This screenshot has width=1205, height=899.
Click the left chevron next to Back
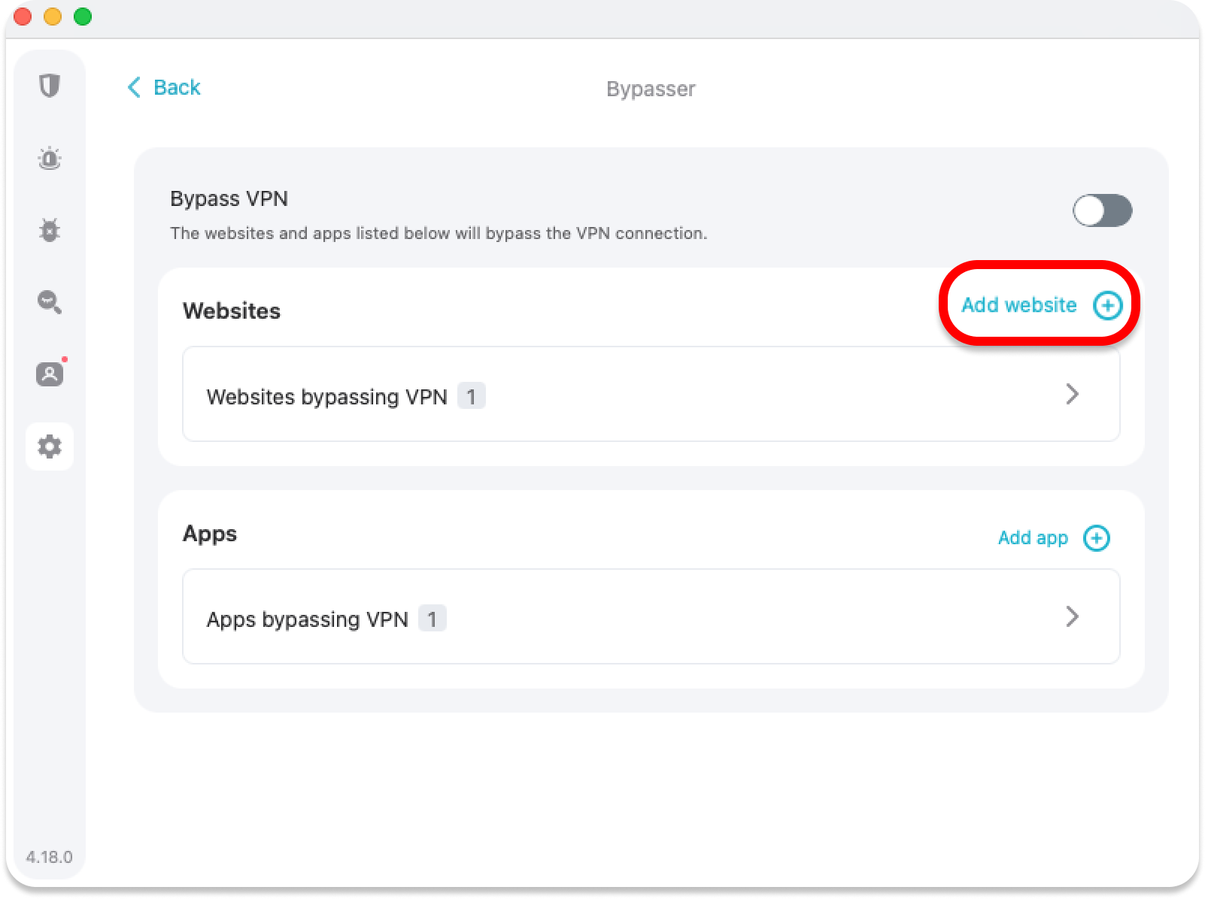coord(134,87)
